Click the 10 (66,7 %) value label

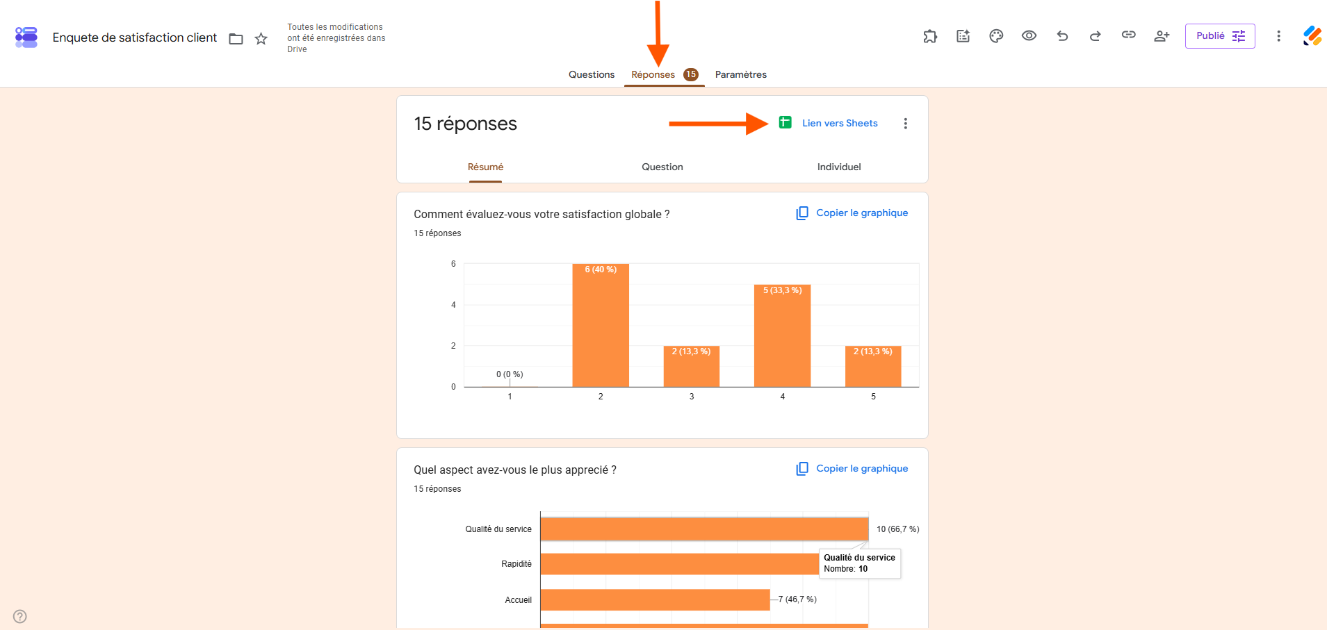[898, 529]
